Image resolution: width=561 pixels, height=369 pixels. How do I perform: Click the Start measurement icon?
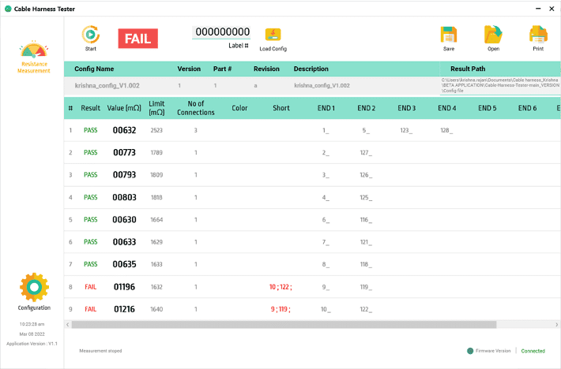(91, 35)
